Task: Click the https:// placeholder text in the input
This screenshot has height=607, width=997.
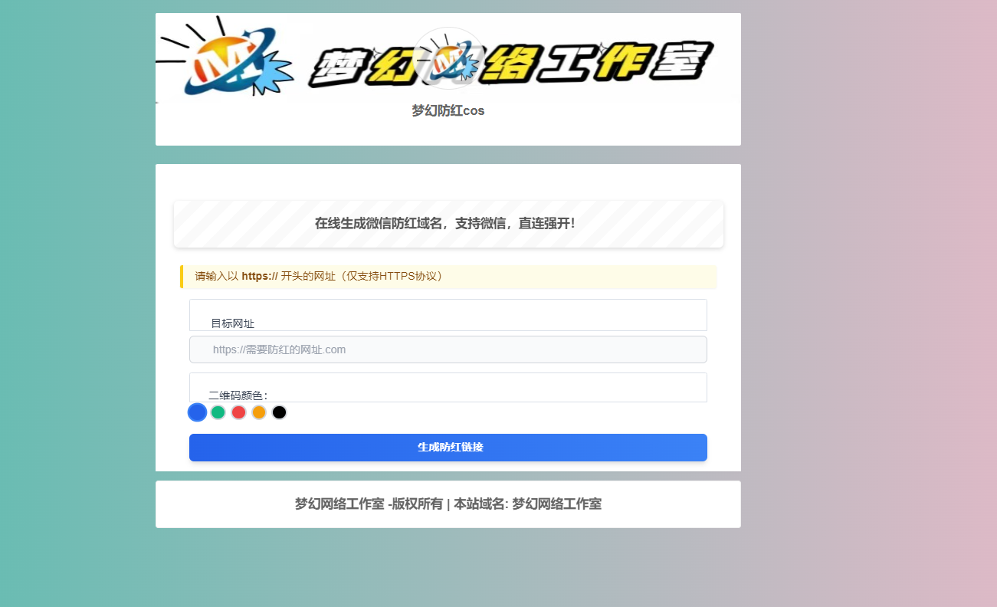Action: point(279,349)
